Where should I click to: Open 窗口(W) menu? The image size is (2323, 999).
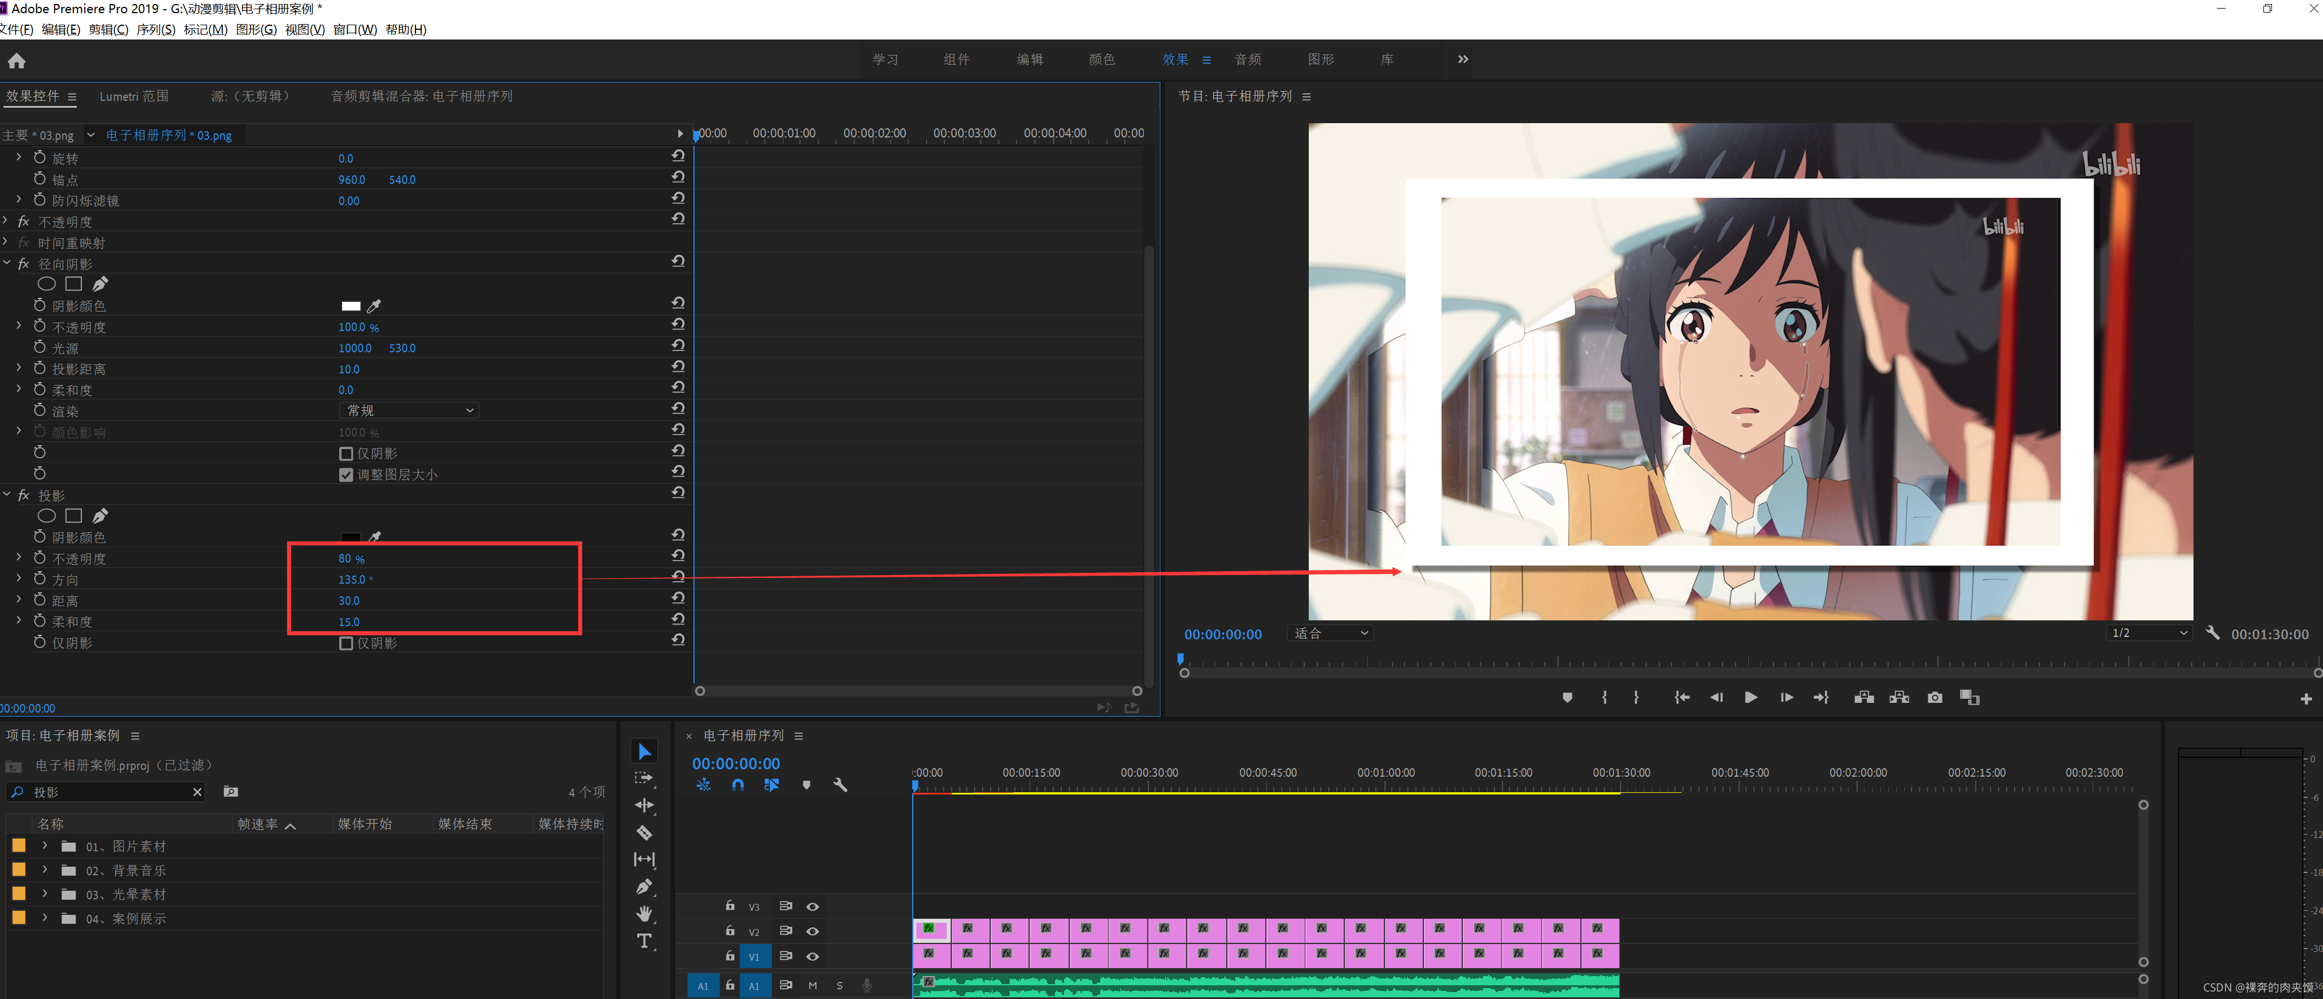[355, 30]
